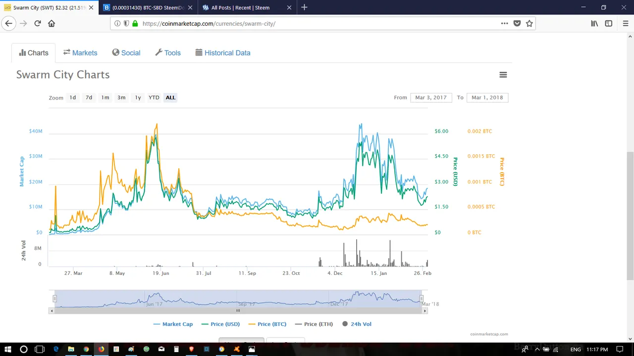Screen dimensions: 634x356
Task: Open Task View on the taskbar
Action: (40, 349)
